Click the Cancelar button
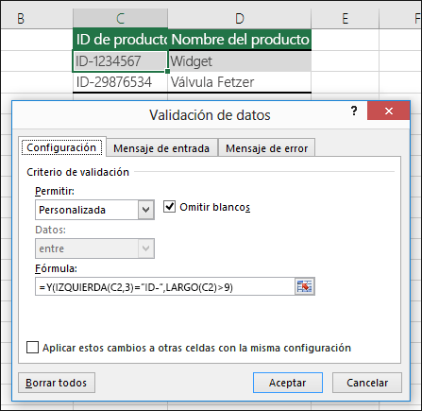Viewport: 422px width, 411px height. pos(367,383)
